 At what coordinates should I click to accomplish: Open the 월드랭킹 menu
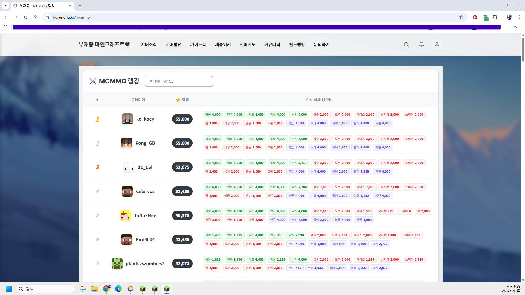tap(297, 45)
